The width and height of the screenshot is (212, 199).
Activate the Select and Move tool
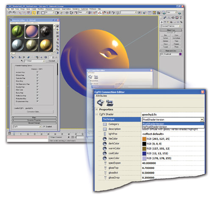(67, 13)
